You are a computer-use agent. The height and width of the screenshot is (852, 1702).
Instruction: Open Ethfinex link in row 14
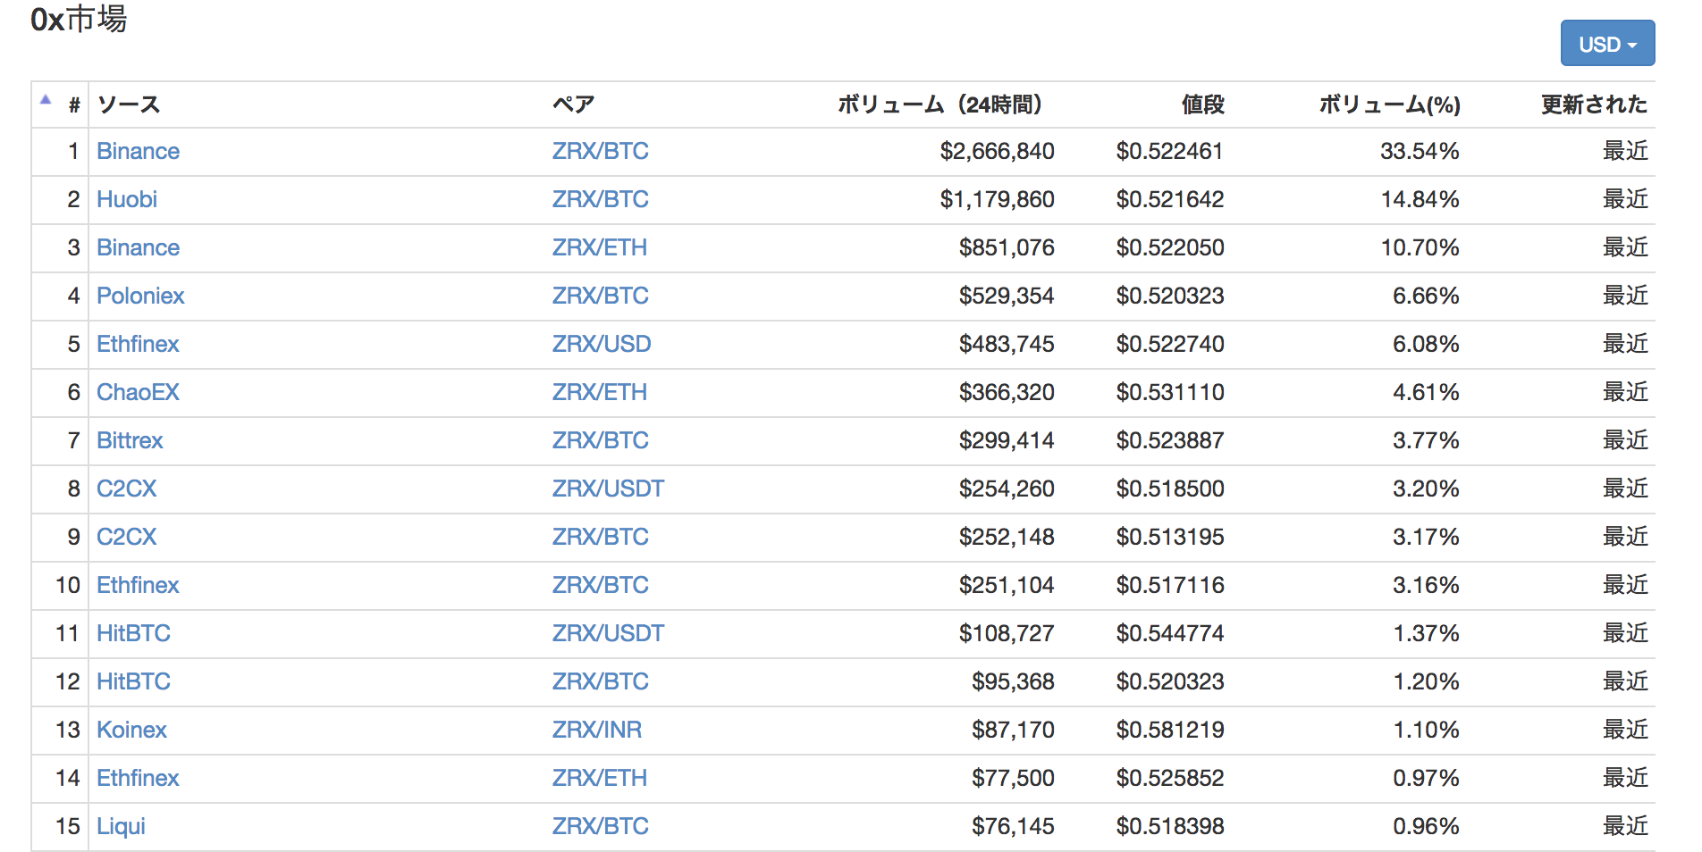click(138, 778)
